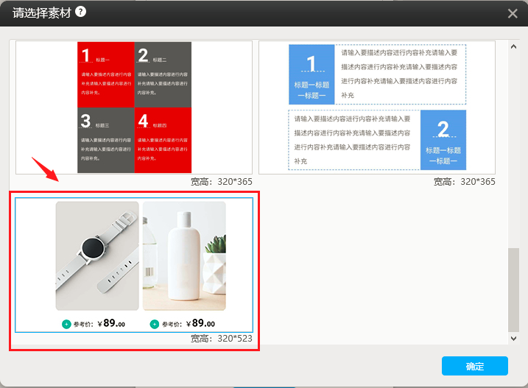The height and width of the screenshot is (388, 528).
Task: Select the watch product image
Action: pos(97,256)
